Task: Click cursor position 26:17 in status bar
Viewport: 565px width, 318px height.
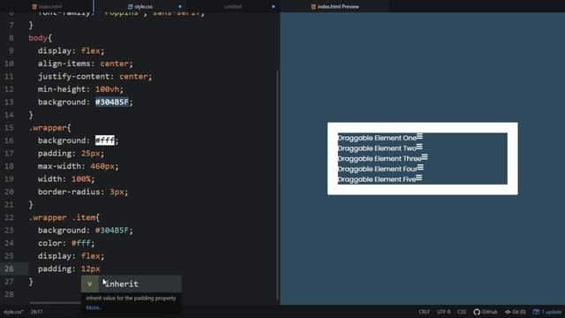Action: 36,312
